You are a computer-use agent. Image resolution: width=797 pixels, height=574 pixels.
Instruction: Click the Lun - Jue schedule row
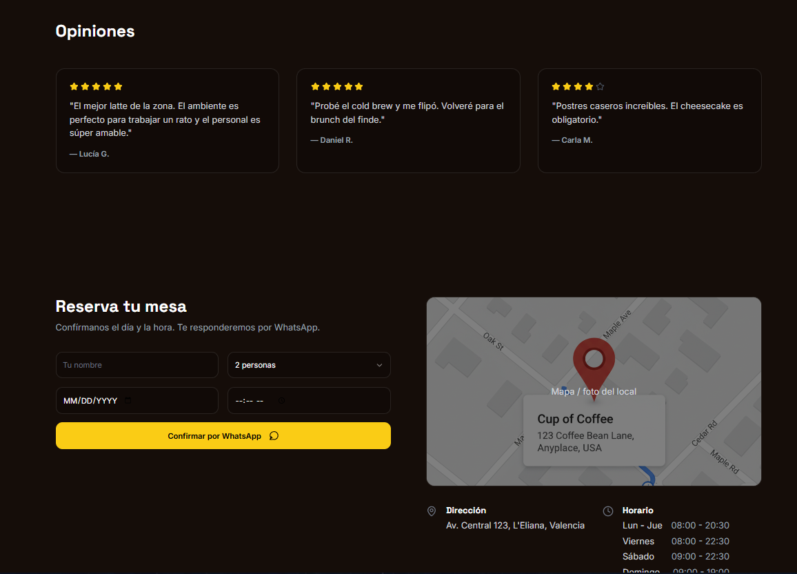coord(676,525)
